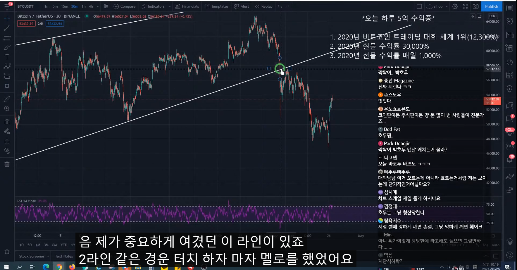Open the icons/shapes circle tool
The width and height of the screenshot is (517, 270).
tap(7, 86)
